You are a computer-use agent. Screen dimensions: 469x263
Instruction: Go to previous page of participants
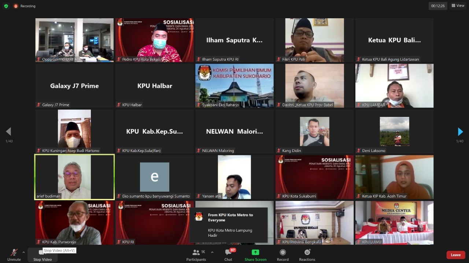8,131
